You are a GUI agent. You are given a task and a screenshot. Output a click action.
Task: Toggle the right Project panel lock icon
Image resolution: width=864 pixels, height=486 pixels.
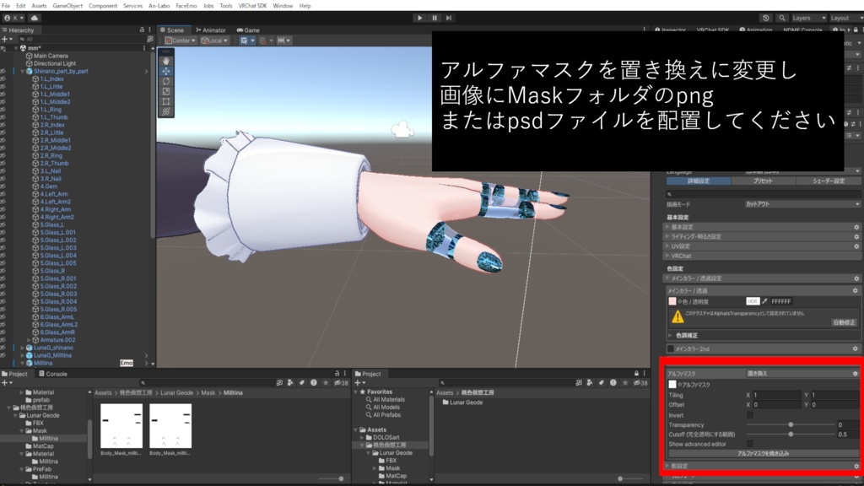click(x=636, y=374)
